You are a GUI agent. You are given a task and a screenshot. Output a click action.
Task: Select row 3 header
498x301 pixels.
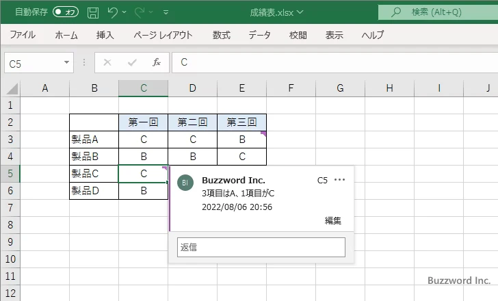pos(10,140)
